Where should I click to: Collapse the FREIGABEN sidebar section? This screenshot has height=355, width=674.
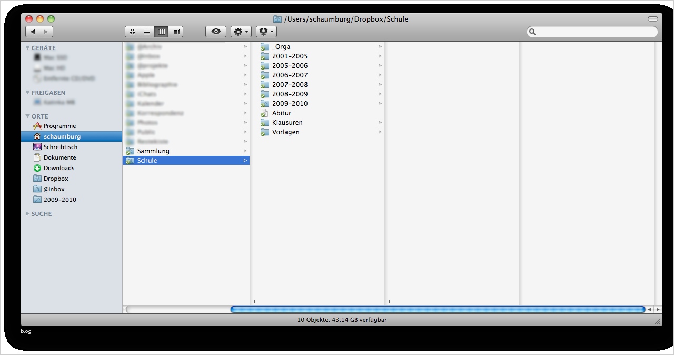pos(28,93)
